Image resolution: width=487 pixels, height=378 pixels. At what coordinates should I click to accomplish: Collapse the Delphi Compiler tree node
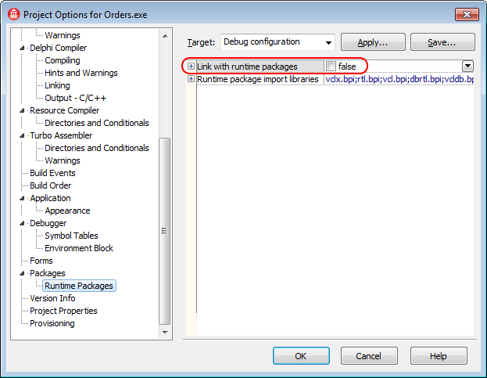click(23, 48)
